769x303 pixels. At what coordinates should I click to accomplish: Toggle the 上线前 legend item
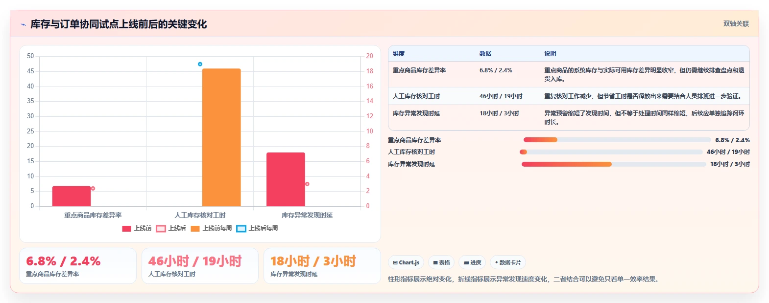pos(137,228)
